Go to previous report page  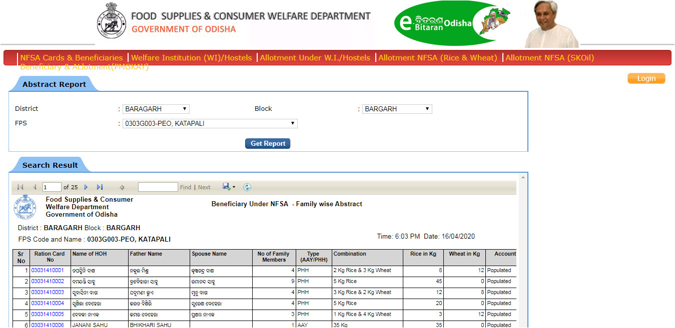35,187
